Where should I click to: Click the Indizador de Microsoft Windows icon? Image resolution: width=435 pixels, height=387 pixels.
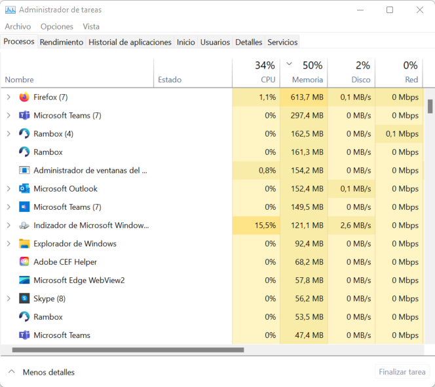(24, 226)
